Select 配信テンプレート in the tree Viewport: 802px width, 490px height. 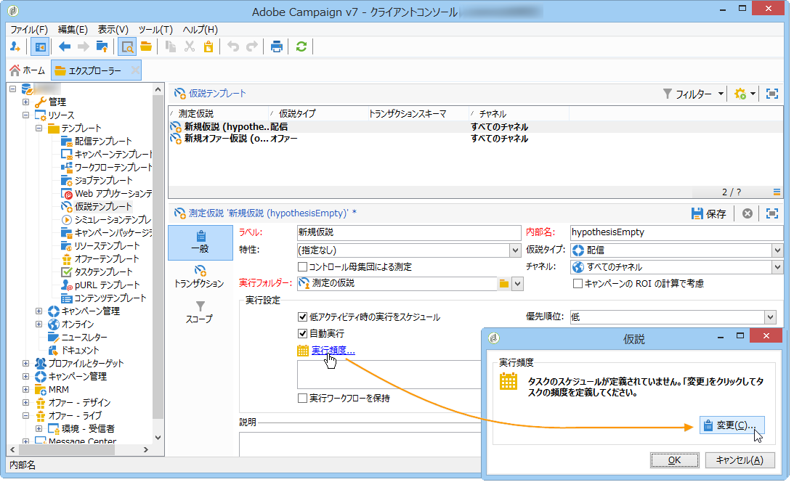pyautogui.click(x=103, y=141)
